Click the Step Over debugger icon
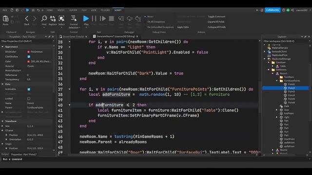312x175 pixels. (x=130, y=18)
